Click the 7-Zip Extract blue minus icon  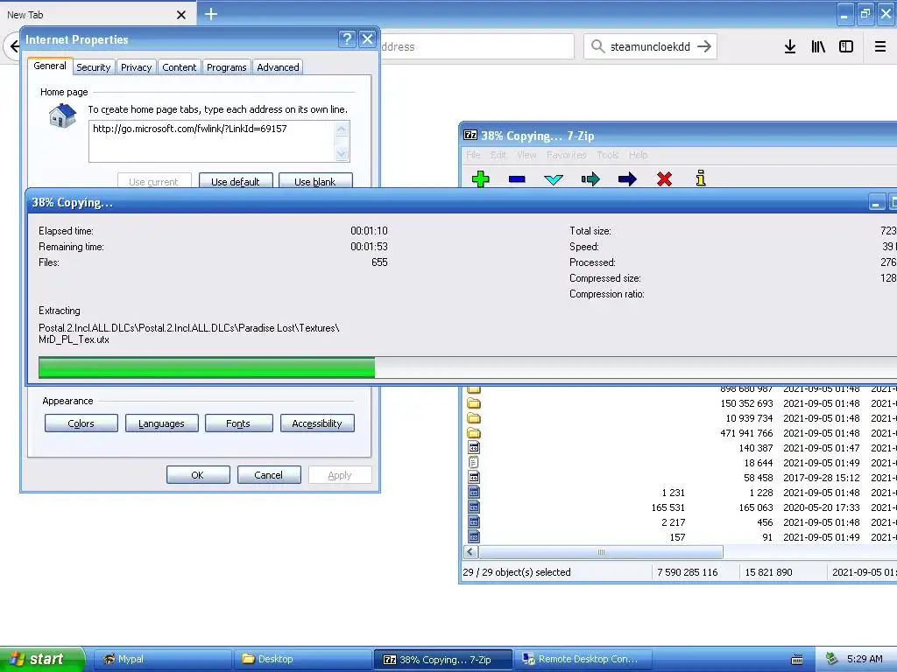click(x=517, y=179)
